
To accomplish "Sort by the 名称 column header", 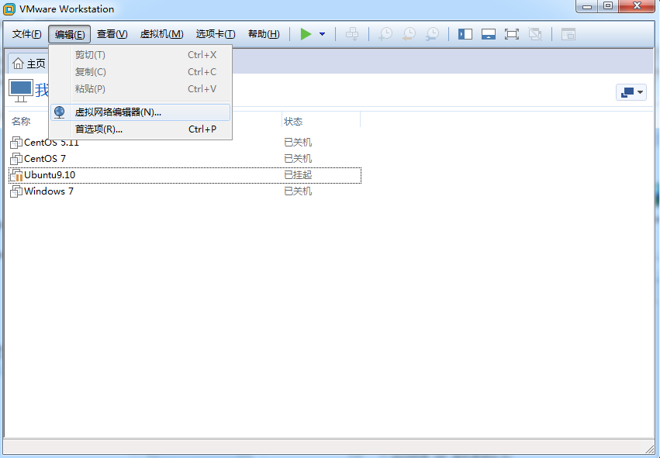I will (21, 122).
